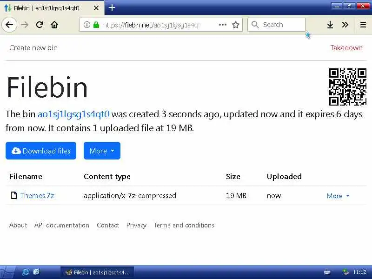Reload the Filebin page
The width and height of the screenshot is (372, 279).
coord(40,25)
